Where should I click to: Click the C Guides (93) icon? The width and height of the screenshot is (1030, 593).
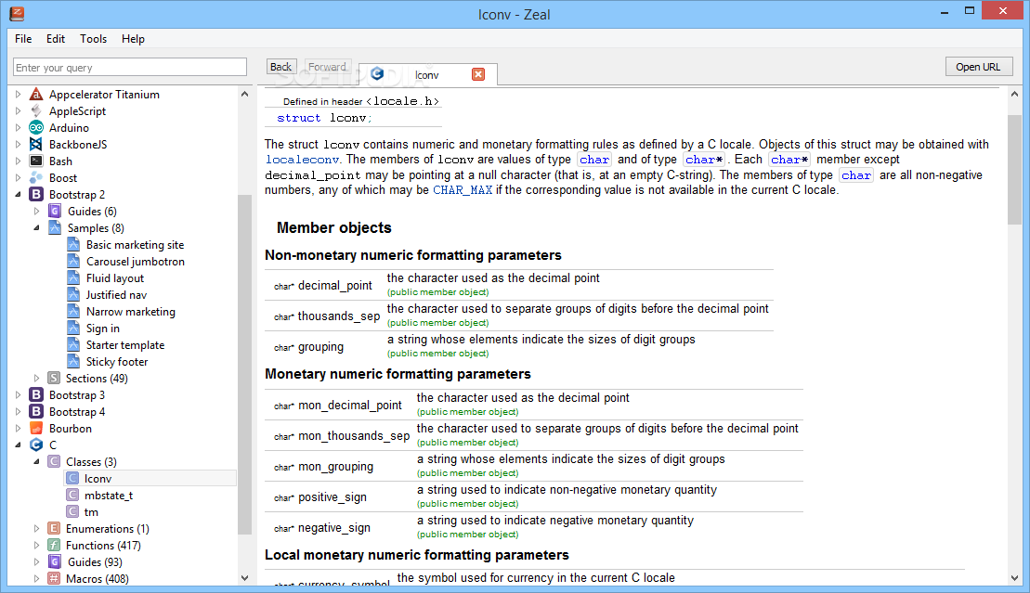[55, 562]
